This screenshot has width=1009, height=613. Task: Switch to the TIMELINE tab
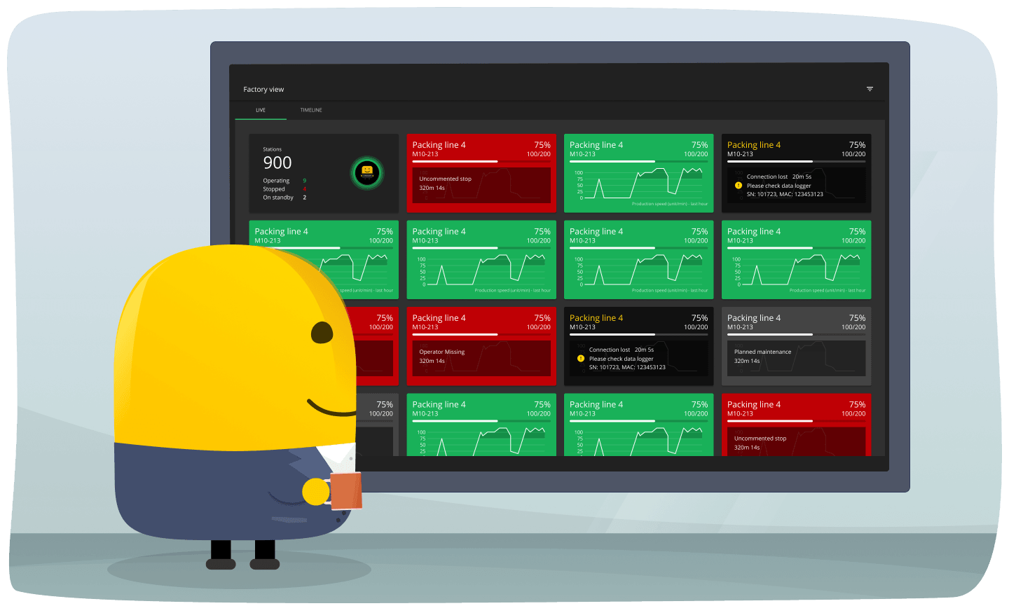pyautogui.click(x=311, y=110)
